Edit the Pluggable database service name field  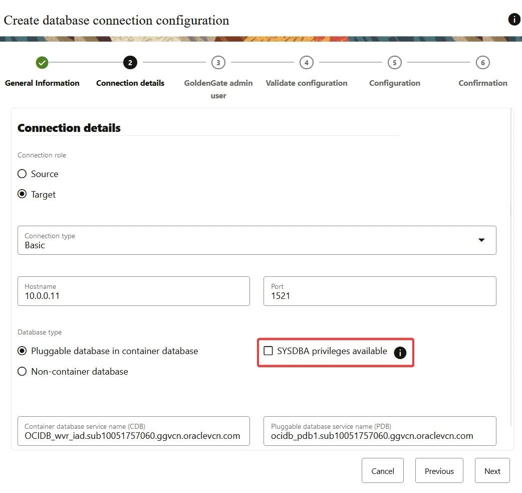tap(379, 435)
